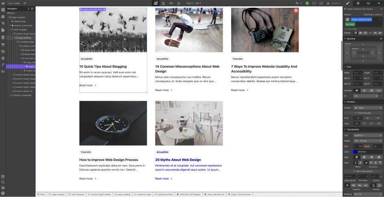Click the Last item condition button
Image resolution: width=384 pixels, height=197 pixels.
point(350,24)
